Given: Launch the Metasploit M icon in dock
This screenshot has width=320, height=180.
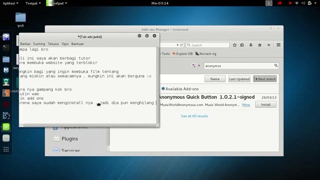Looking at the screenshot, I should (x=6, y=70).
